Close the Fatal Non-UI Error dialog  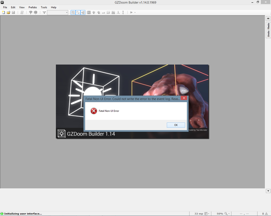(184, 98)
